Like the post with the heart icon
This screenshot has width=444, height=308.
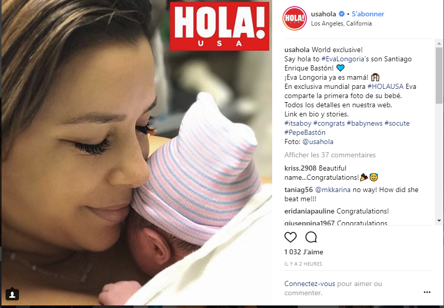pos(290,237)
